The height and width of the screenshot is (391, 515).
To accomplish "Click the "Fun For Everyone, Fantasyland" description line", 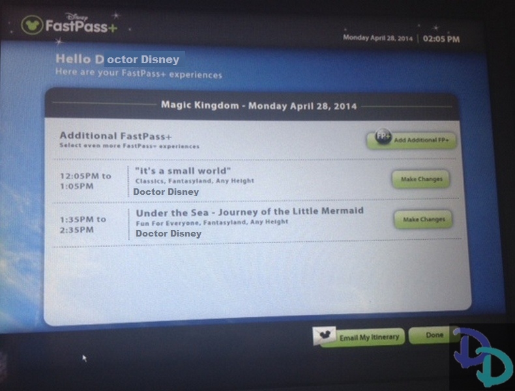I will pos(212,222).
